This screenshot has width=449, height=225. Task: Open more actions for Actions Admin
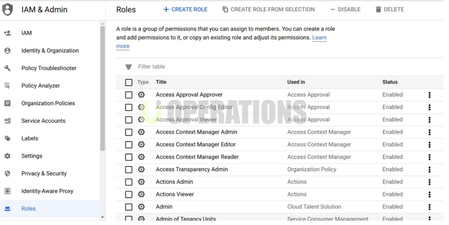(429, 182)
